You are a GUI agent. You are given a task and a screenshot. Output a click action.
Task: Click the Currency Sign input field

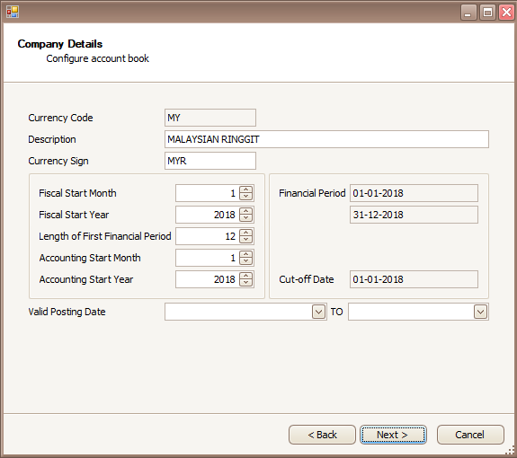pos(210,161)
